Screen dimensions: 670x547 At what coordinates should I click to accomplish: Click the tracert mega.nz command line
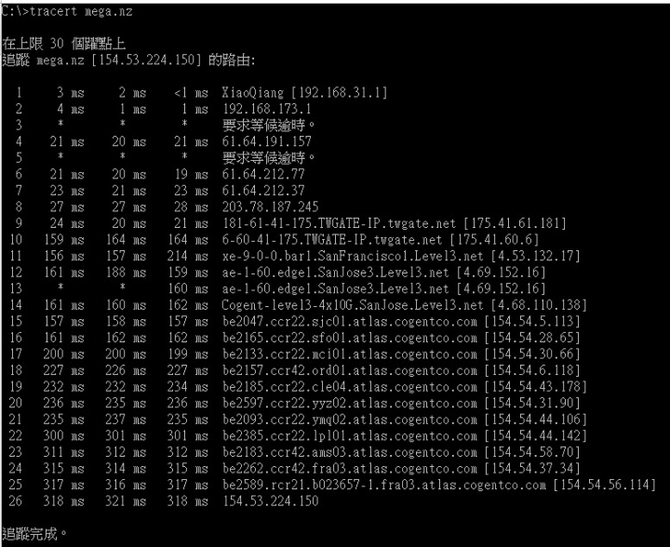click(67, 11)
